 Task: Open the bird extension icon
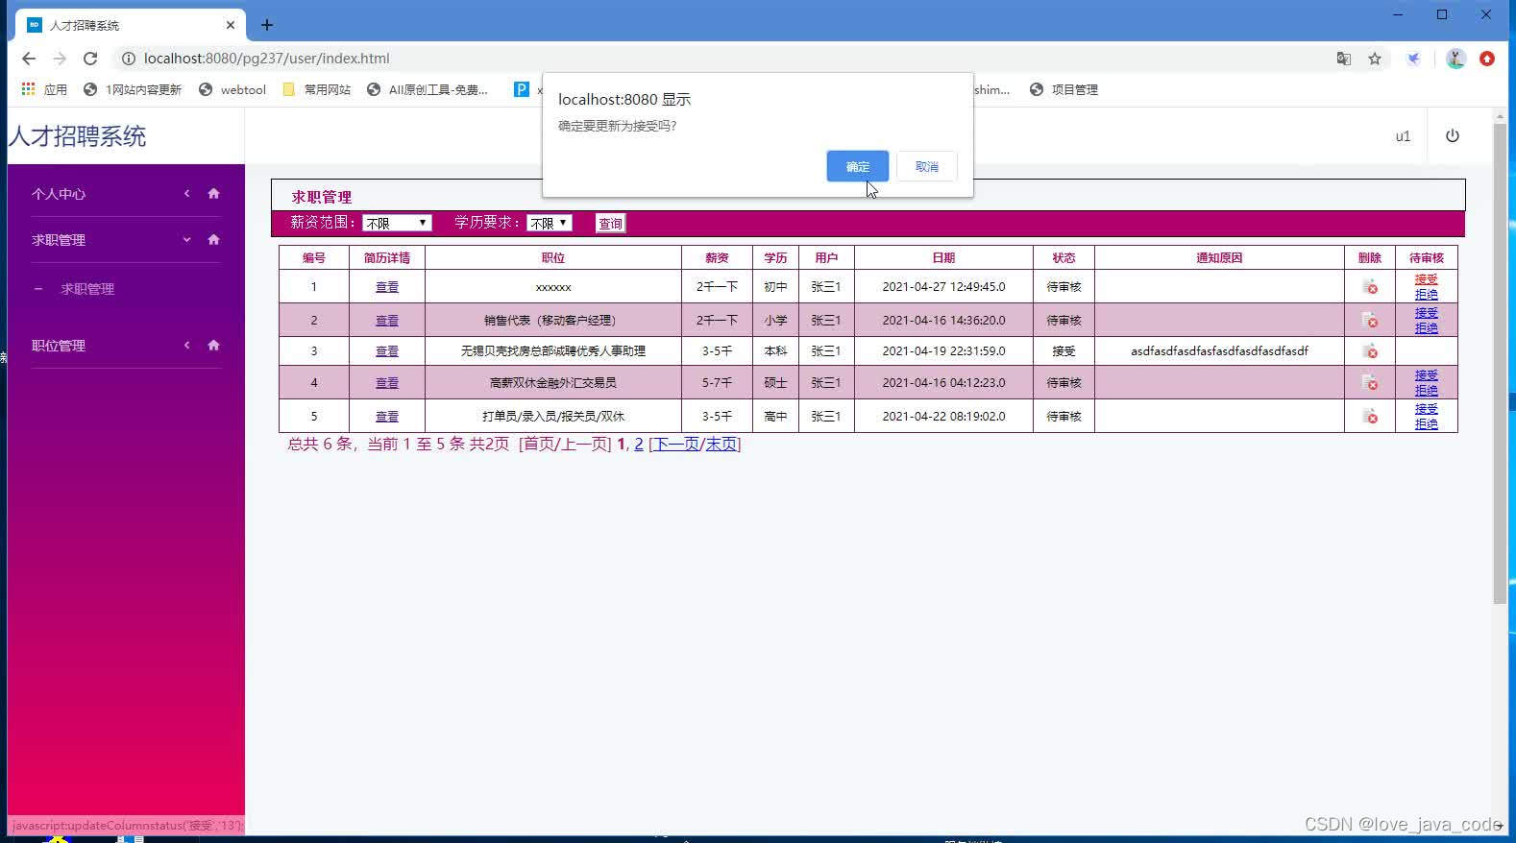[1414, 59]
